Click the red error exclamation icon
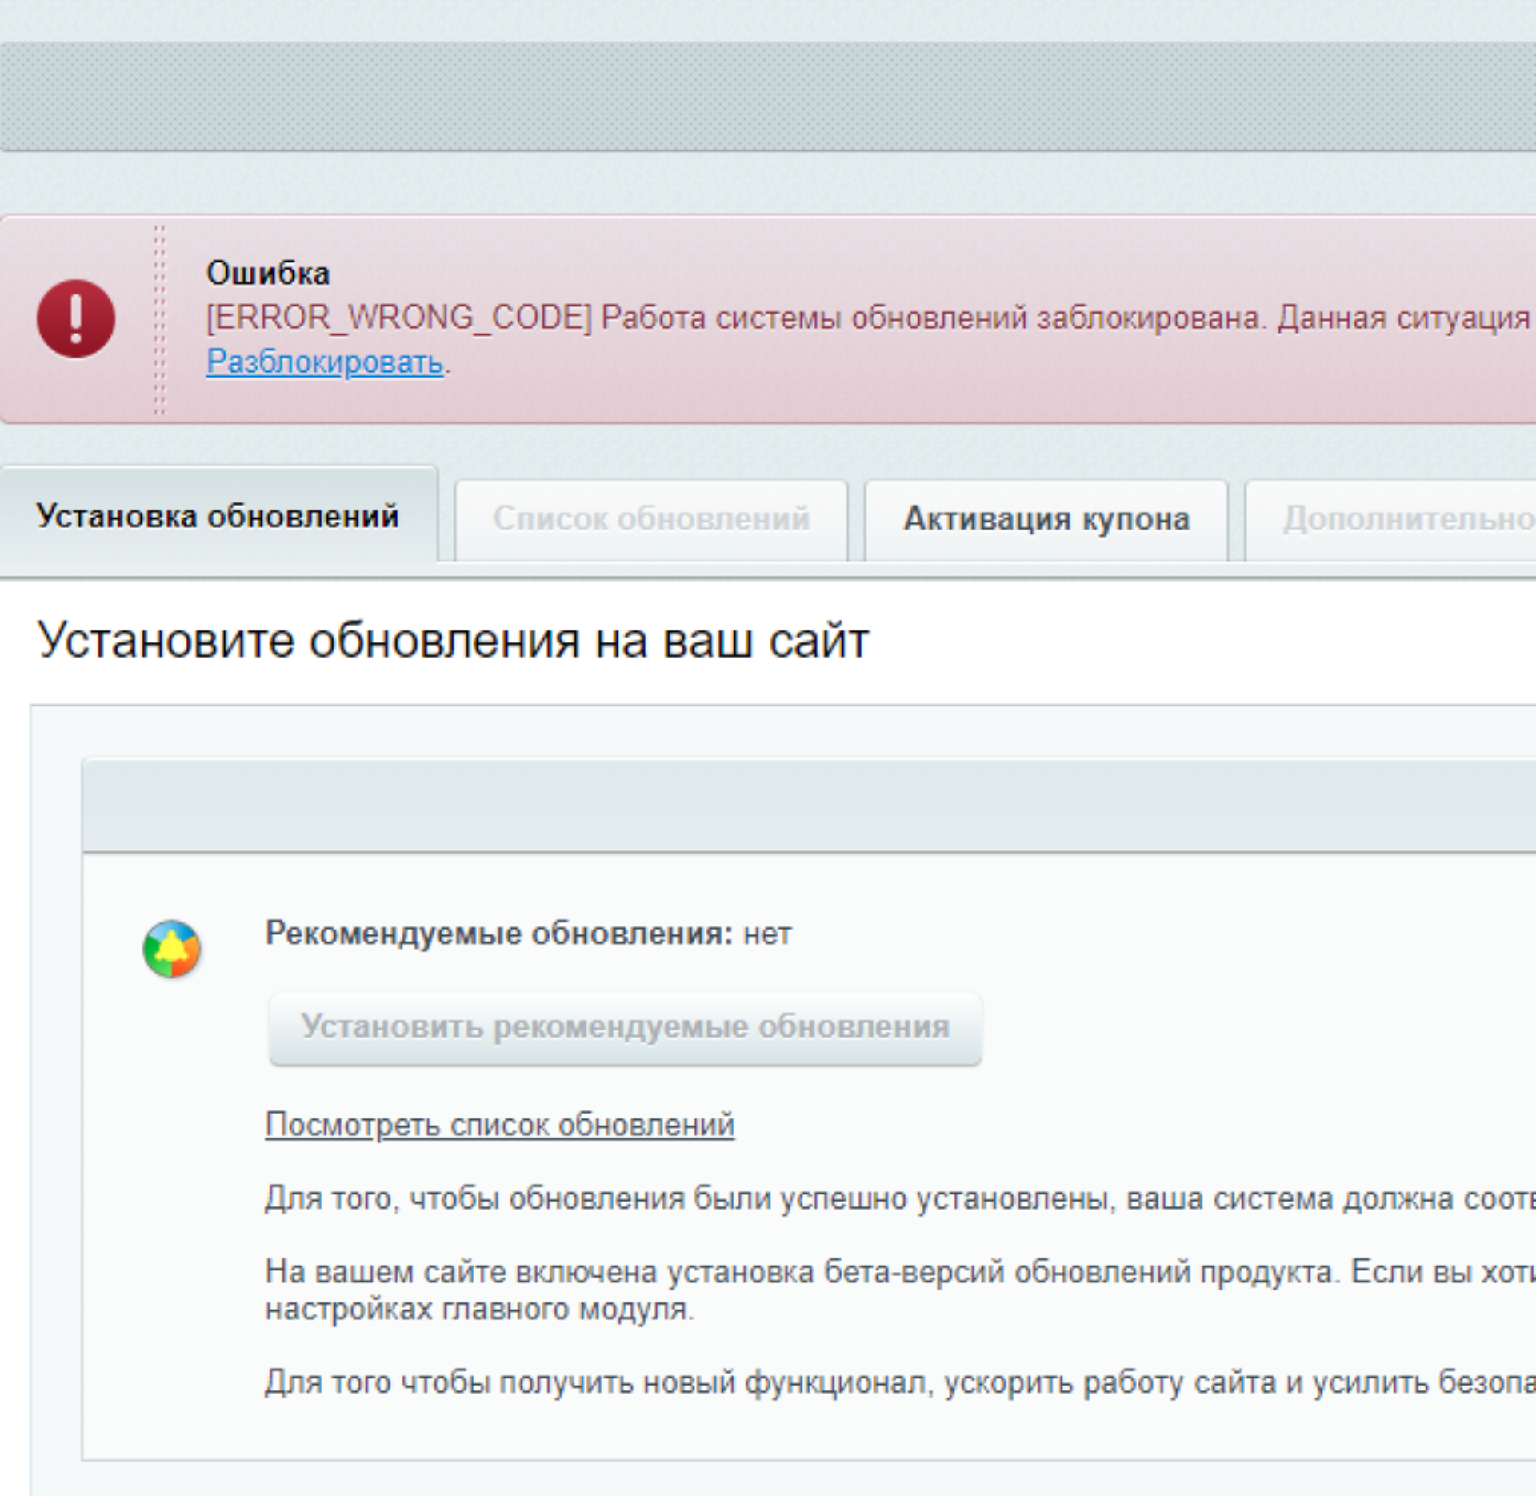 click(76, 318)
